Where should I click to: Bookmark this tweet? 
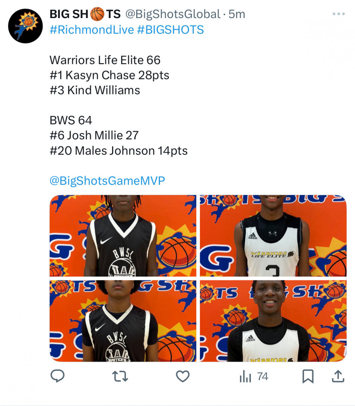(x=308, y=376)
